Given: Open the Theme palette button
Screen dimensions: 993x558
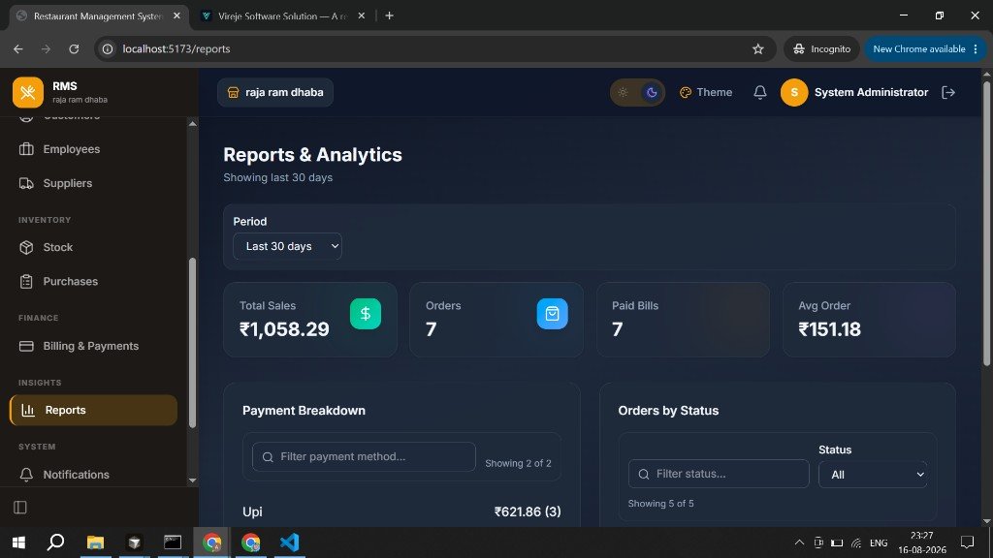Looking at the screenshot, I should click(706, 92).
